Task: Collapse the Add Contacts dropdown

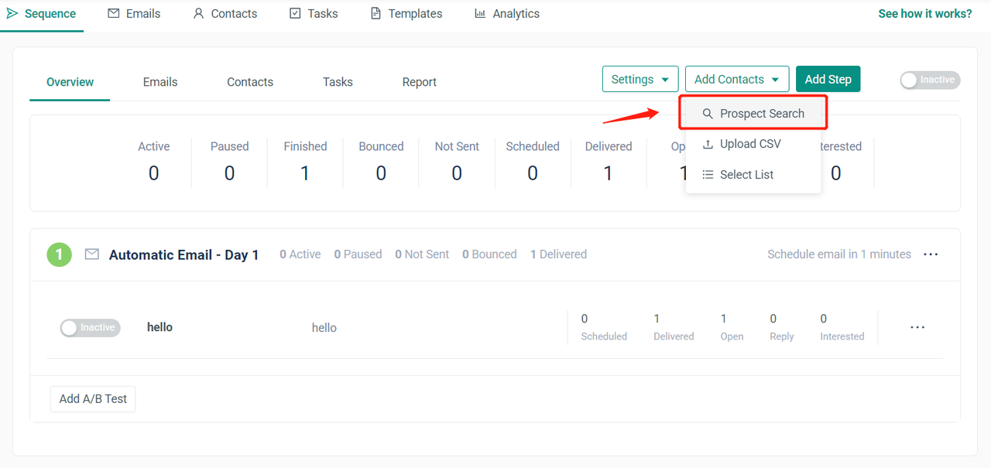Action: click(x=736, y=79)
